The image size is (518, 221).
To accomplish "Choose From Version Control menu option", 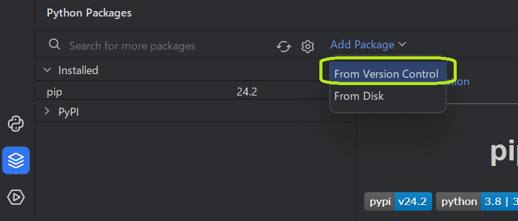I will 386,74.
